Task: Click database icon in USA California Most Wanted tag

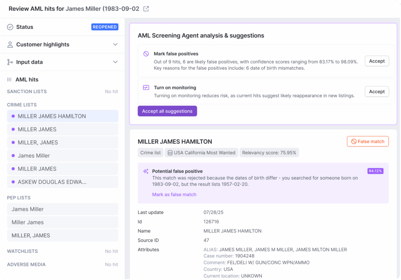Action: [x=170, y=153]
